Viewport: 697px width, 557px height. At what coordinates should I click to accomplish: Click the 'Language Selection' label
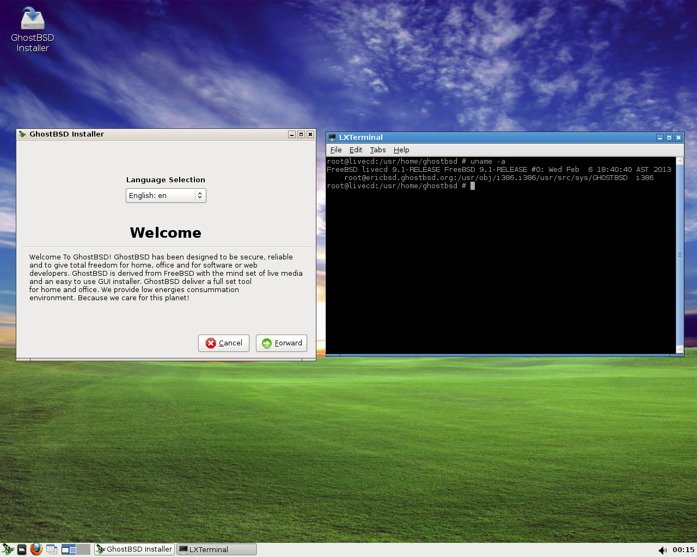coord(166,180)
